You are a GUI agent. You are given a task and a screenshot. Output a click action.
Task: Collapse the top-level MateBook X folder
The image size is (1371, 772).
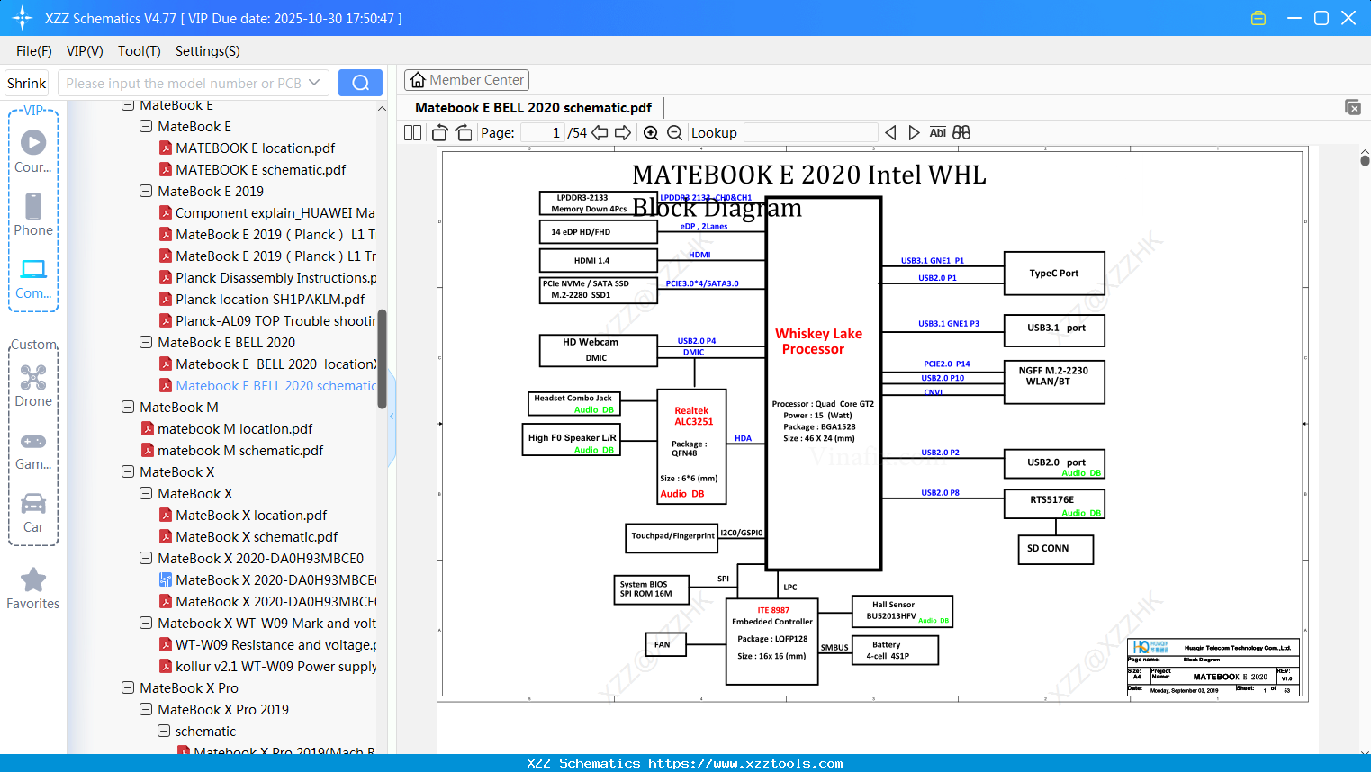[x=128, y=472]
